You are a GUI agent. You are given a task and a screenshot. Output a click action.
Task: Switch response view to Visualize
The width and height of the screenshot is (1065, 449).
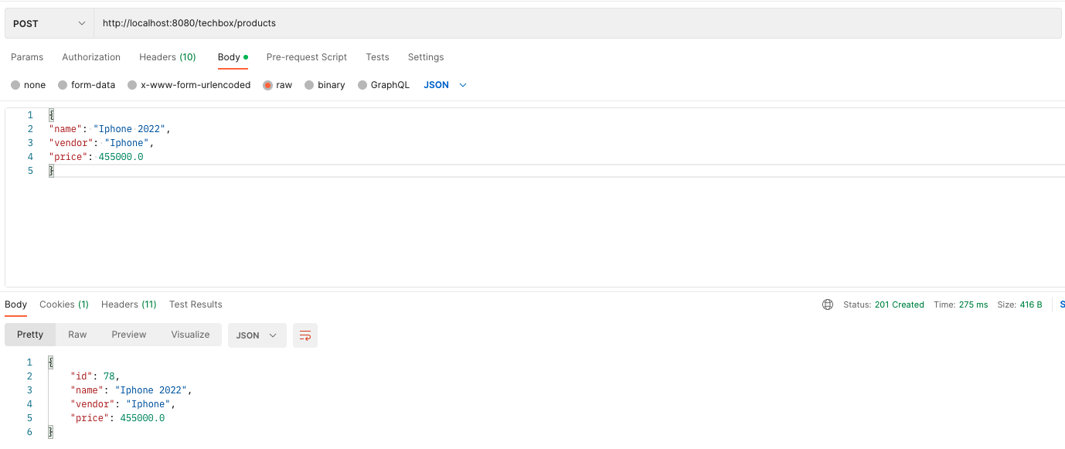coord(190,335)
